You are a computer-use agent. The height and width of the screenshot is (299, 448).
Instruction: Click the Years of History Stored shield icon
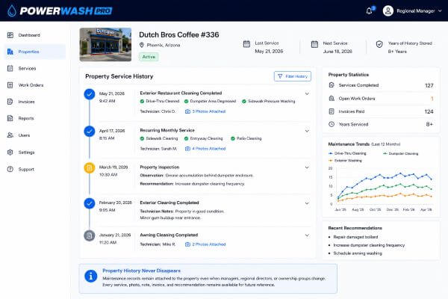tap(379, 44)
